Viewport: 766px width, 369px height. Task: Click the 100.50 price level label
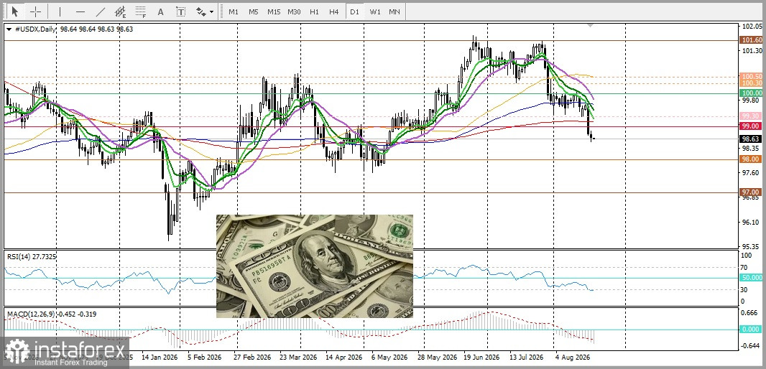click(x=752, y=77)
